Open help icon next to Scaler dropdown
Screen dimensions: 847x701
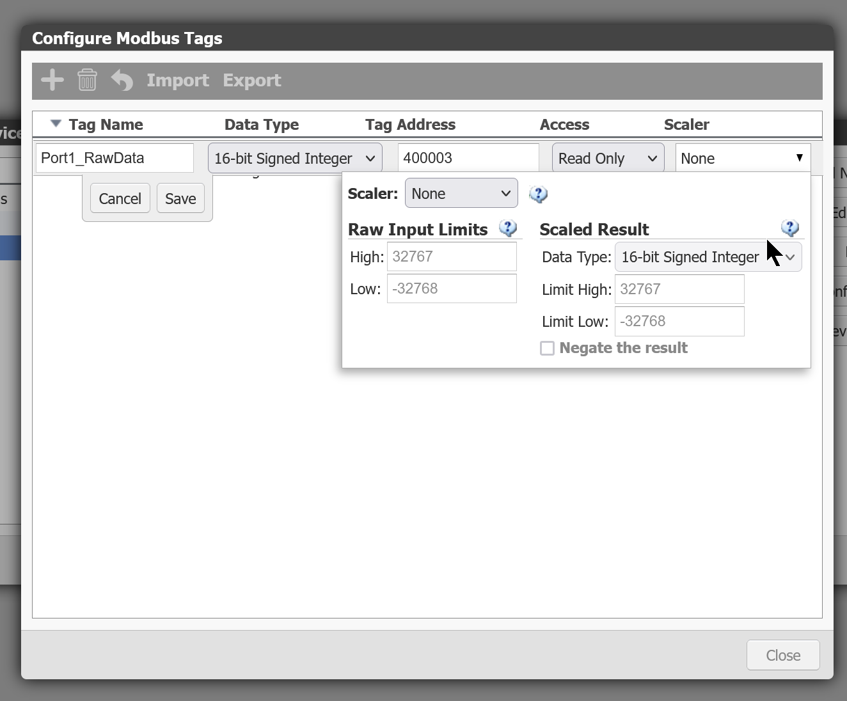pos(539,194)
